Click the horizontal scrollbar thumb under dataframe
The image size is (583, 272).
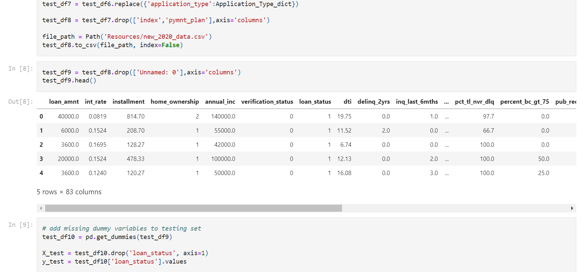(193, 208)
